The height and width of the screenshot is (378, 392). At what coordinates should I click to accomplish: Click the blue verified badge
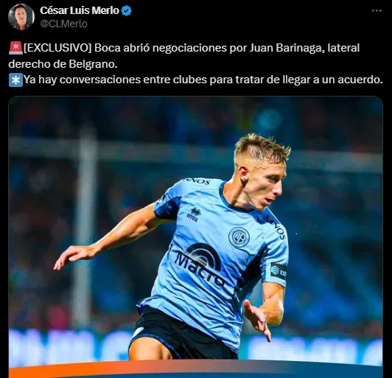click(127, 11)
